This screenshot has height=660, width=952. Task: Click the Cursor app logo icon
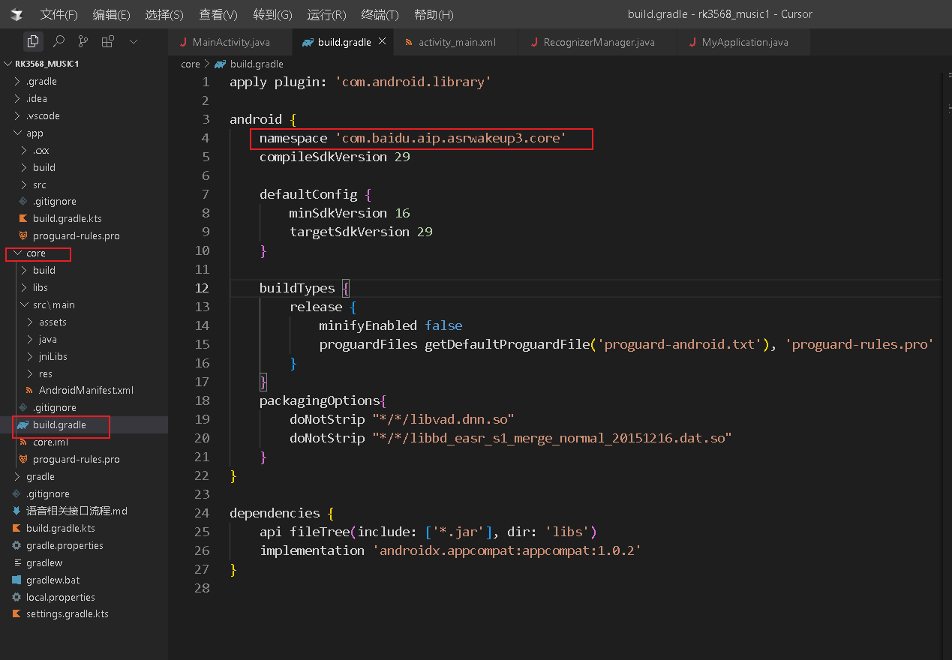pyautogui.click(x=17, y=14)
